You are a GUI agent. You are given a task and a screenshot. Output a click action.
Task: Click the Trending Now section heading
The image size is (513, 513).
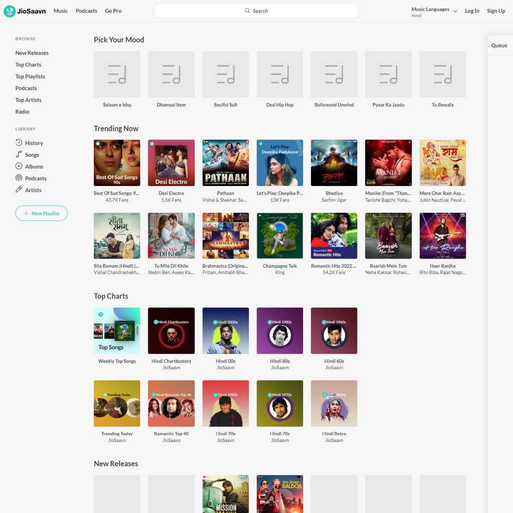coord(116,129)
